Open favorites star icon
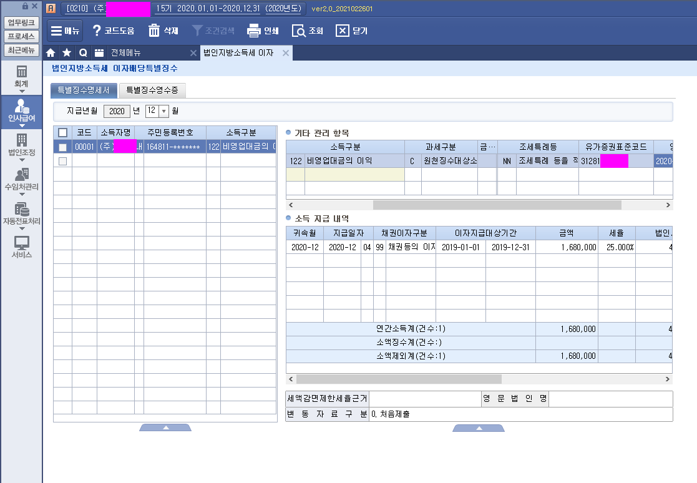This screenshot has height=483, width=697. pyautogui.click(x=67, y=53)
